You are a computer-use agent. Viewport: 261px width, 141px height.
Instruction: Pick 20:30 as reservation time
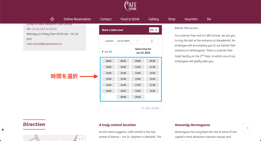[138, 97]
